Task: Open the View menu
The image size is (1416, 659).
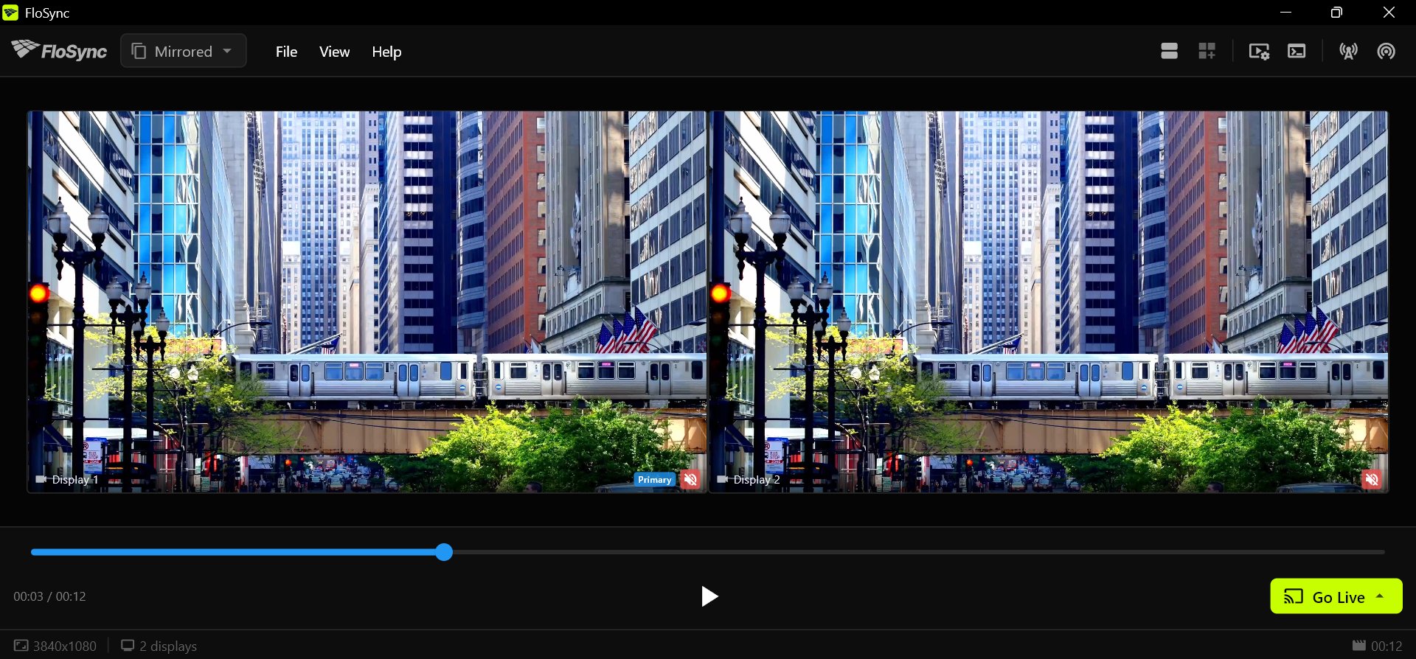Action: tap(334, 52)
